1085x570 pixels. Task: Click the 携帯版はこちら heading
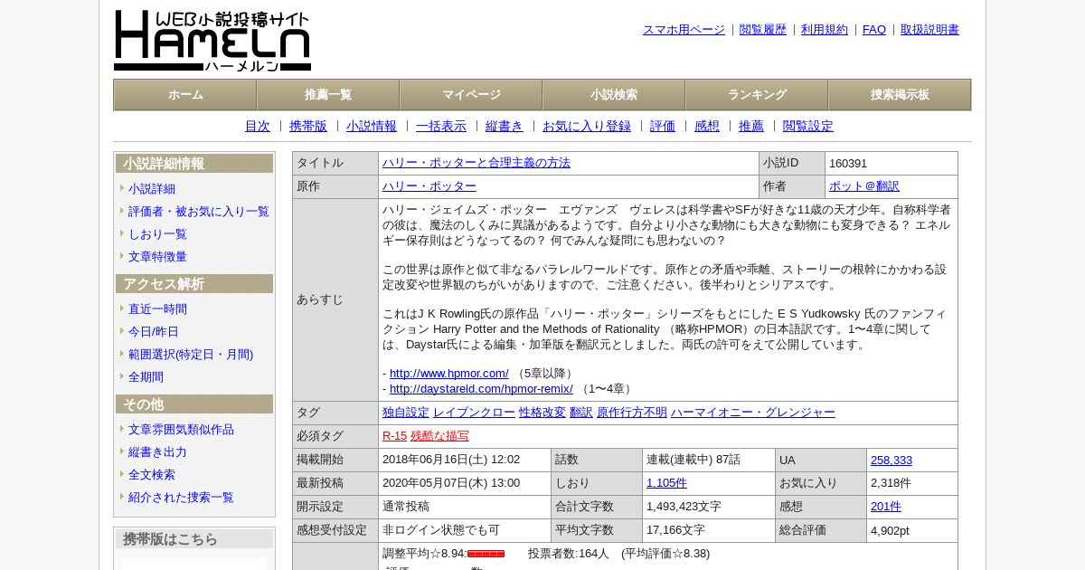pos(193,540)
